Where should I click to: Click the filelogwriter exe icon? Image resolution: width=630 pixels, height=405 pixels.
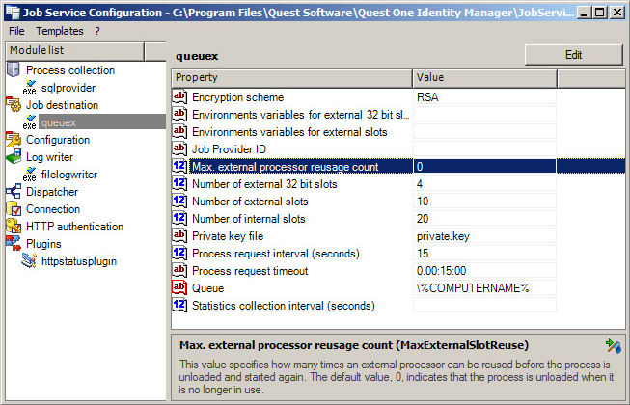click(29, 175)
